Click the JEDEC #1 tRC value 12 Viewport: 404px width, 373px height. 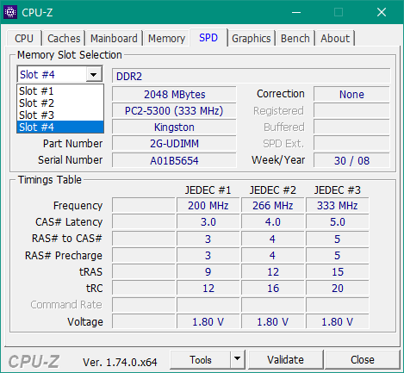(x=208, y=288)
